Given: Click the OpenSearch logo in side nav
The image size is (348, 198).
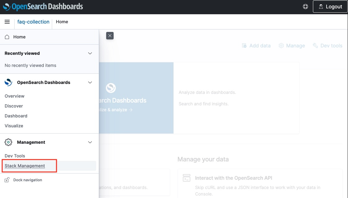Looking at the screenshot, I should 8,82.
